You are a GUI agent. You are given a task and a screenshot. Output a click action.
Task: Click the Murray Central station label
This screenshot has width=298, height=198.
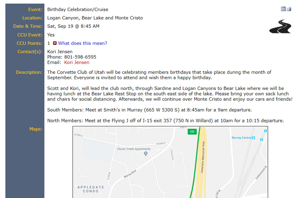point(241,138)
